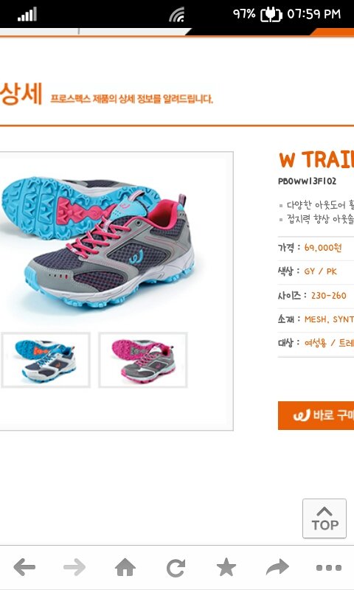Select the blue and white shoe thumbnail

pos(46,360)
